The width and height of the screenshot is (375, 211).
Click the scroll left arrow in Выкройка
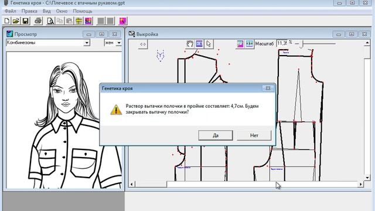point(131,184)
